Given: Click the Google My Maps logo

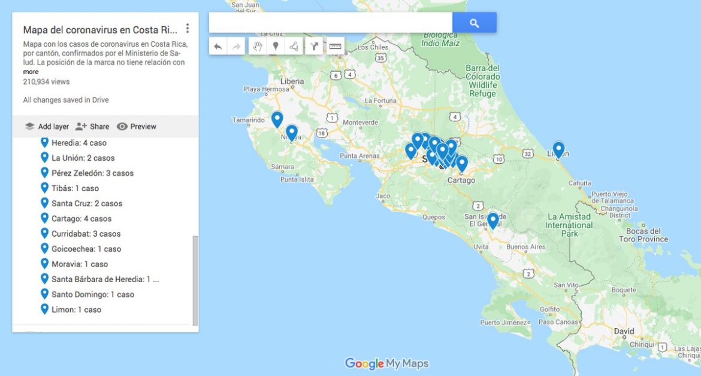Looking at the screenshot, I should [x=386, y=363].
